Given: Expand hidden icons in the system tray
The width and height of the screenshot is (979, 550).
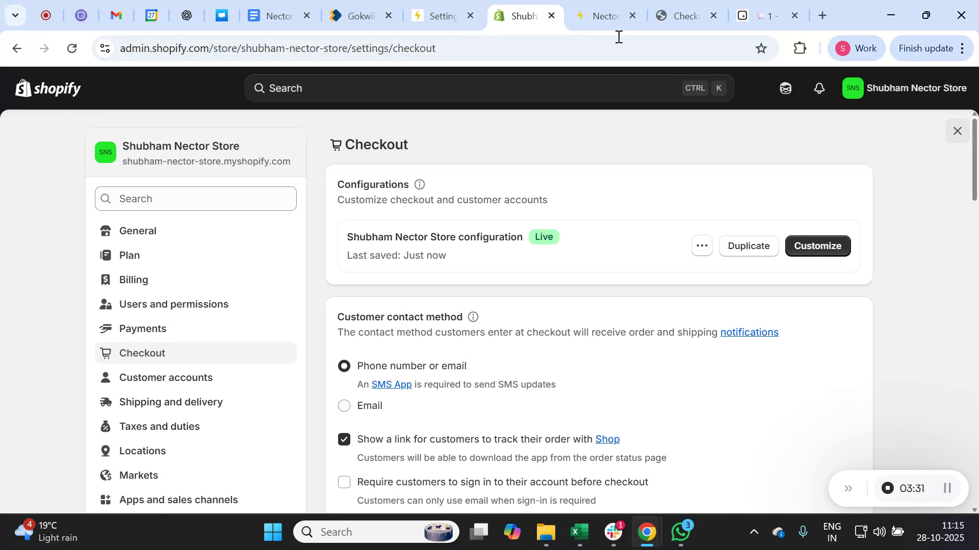Looking at the screenshot, I should point(754,531).
